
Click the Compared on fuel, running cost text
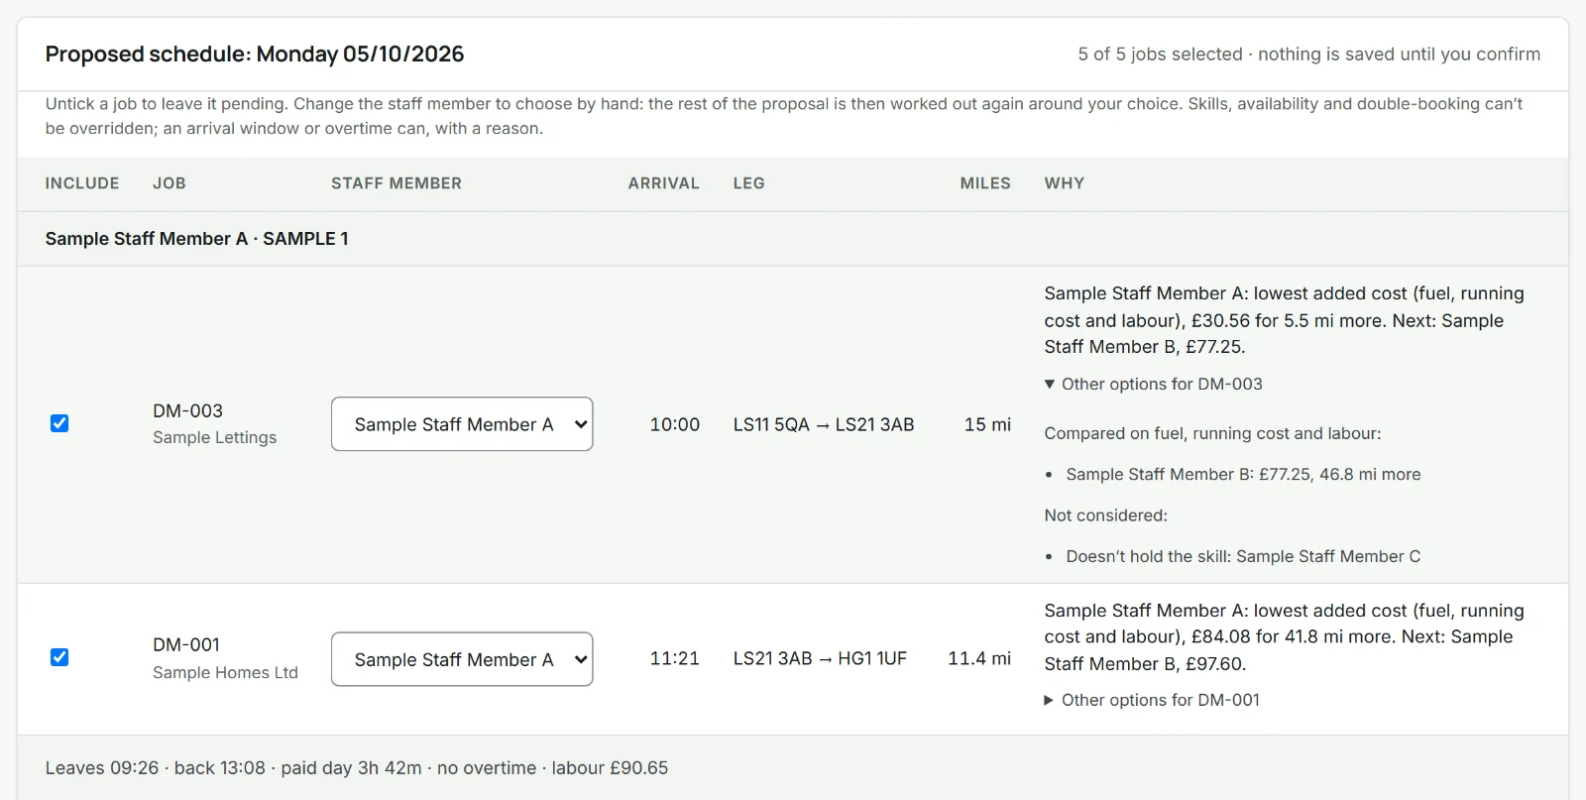coord(1212,433)
